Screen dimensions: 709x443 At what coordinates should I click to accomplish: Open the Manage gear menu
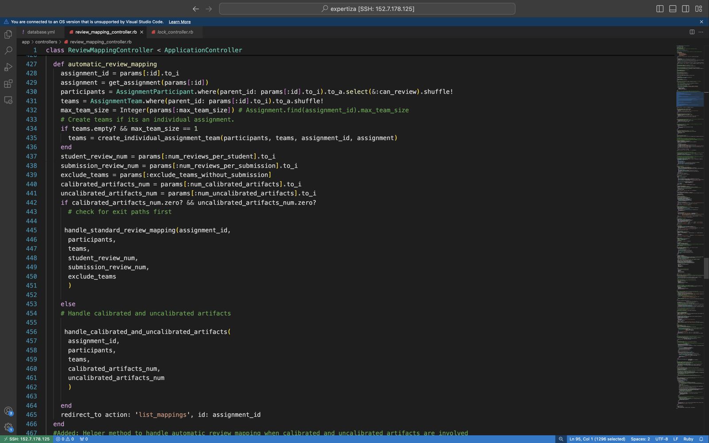click(8, 427)
